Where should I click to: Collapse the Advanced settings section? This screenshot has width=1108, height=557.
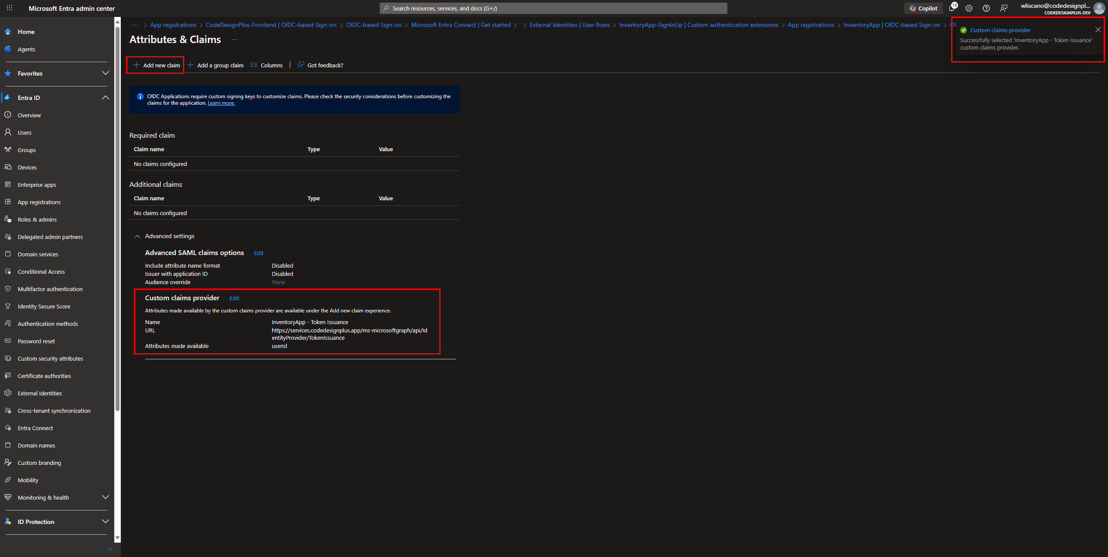pyautogui.click(x=137, y=236)
